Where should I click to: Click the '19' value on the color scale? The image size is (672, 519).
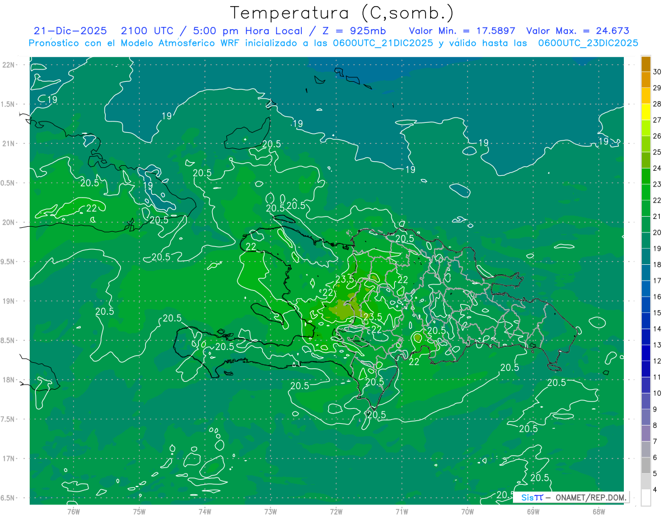657,249
